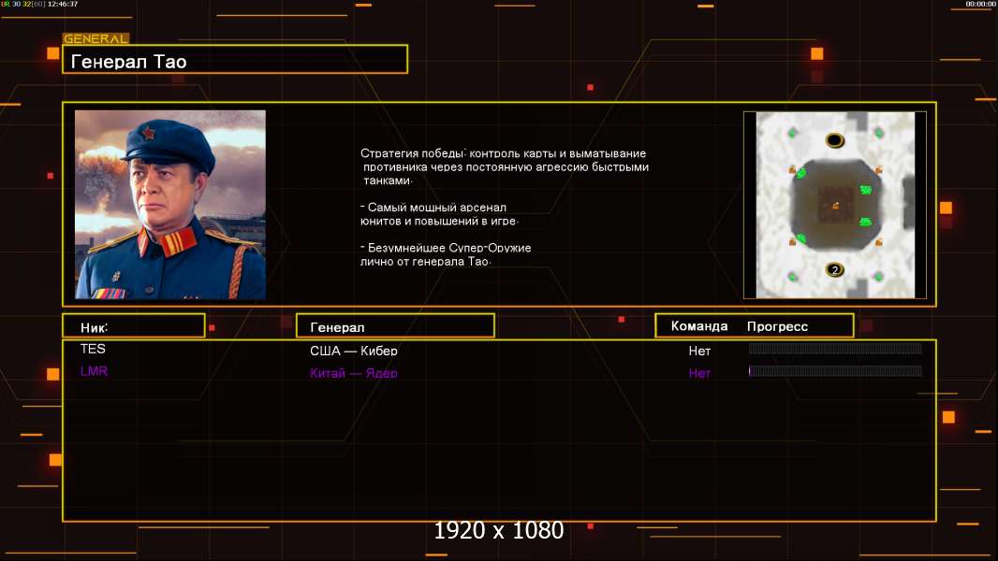This screenshot has width=998, height=561.
Task: Select the black start marker atop the map
Action: pos(834,140)
